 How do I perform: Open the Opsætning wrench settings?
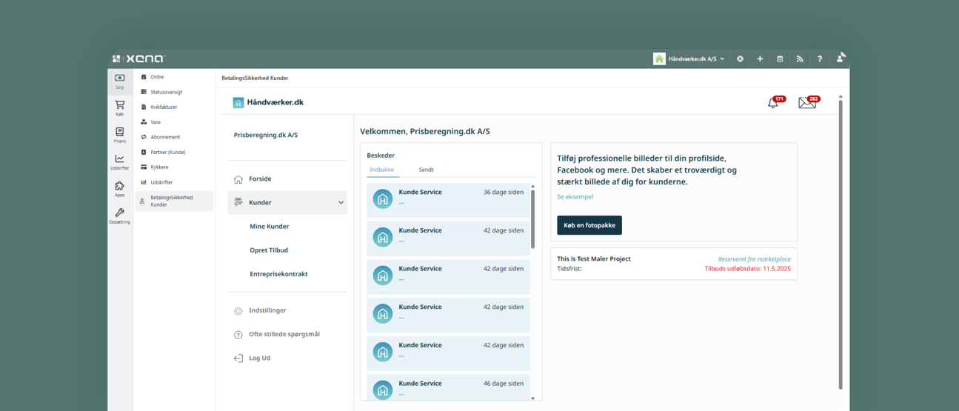(x=119, y=215)
